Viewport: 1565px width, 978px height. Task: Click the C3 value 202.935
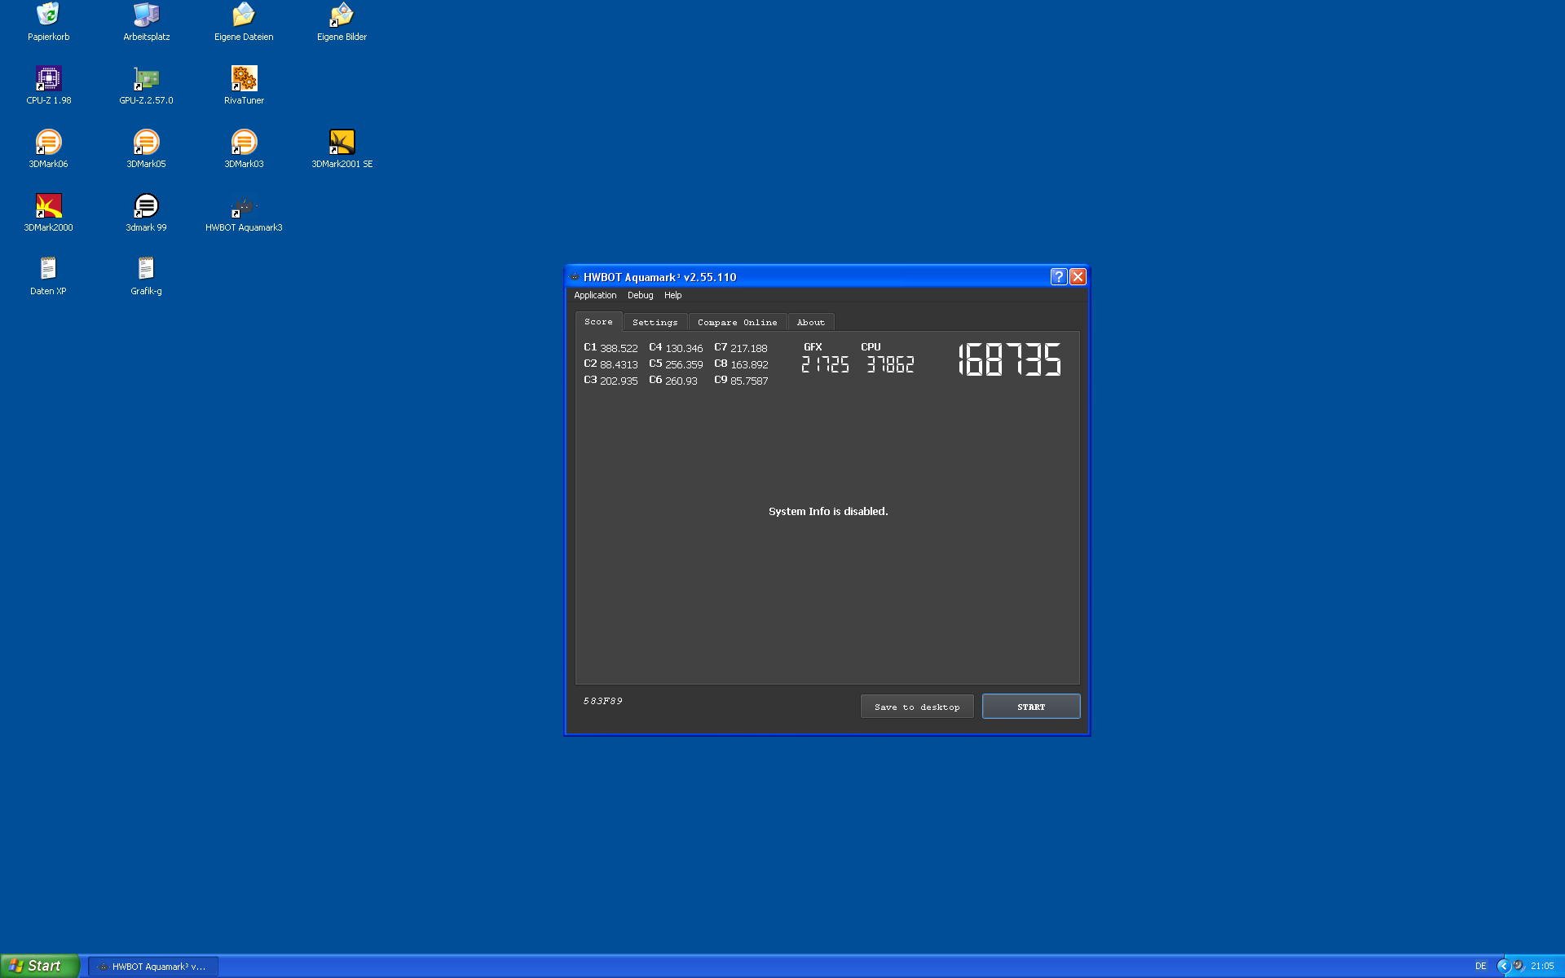[619, 381]
